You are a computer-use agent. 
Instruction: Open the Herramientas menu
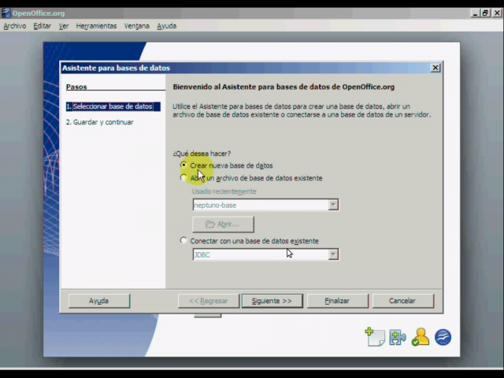96,26
